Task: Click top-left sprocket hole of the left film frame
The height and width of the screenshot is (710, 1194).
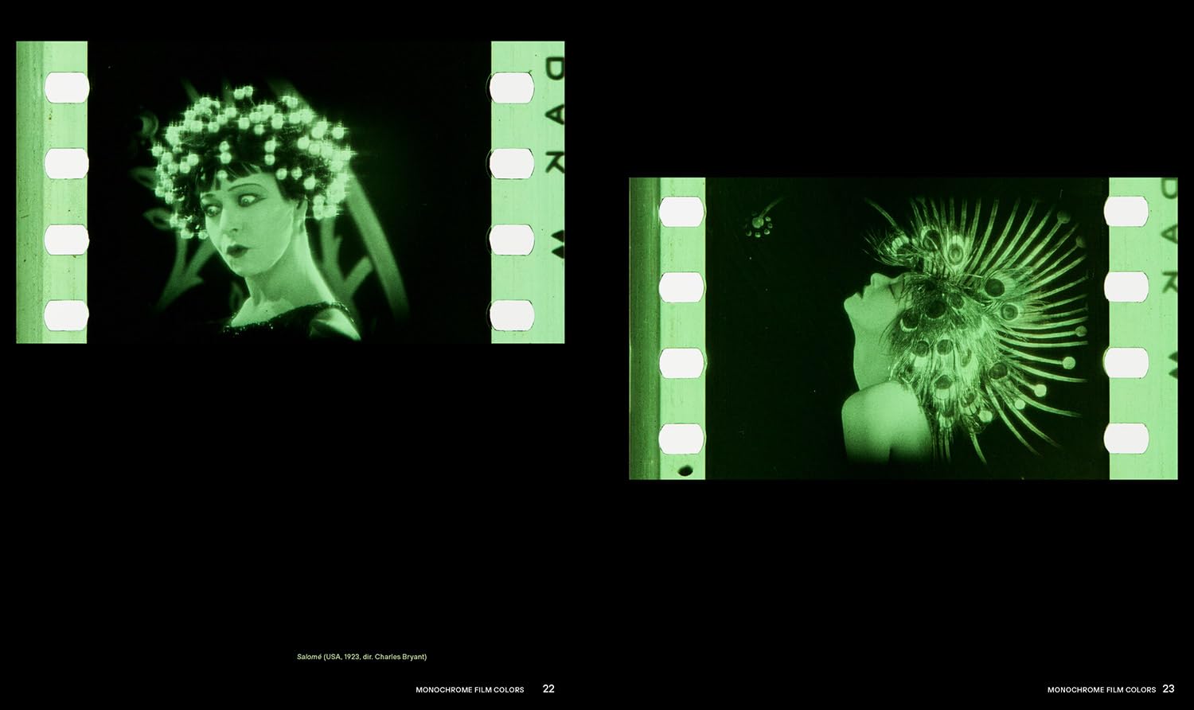Action: point(66,88)
